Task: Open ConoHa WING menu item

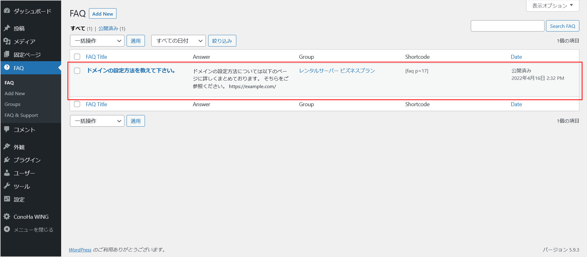Action: (x=31, y=217)
